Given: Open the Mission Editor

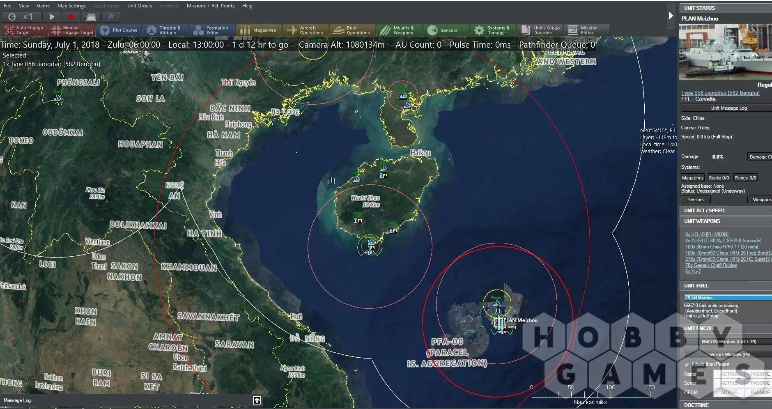Looking at the screenshot, I should point(586,30).
